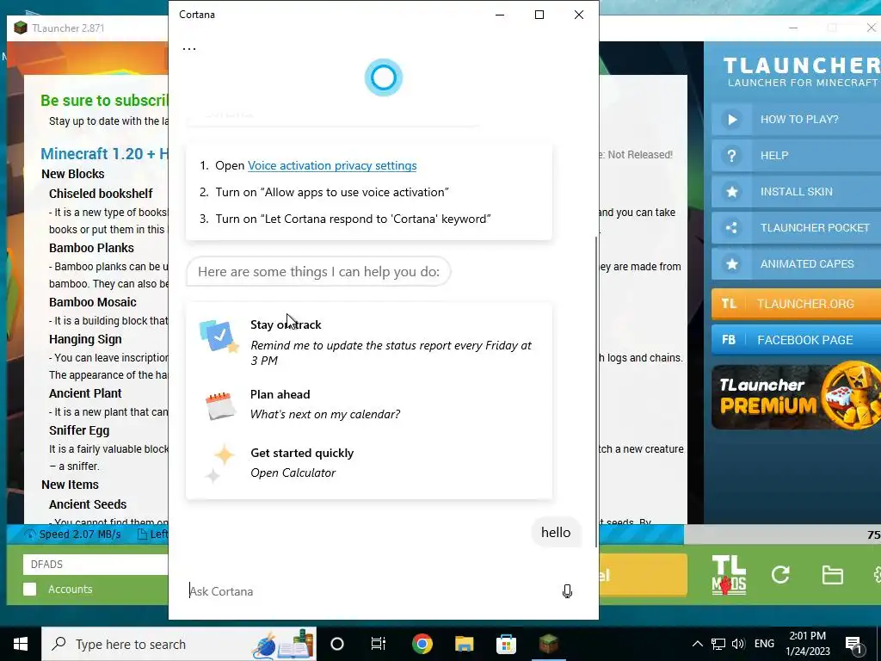Viewport: 881px width, 661px height.
Task: Click the Minecraft TLauncher taskbar icon
Action: [548, 644]
